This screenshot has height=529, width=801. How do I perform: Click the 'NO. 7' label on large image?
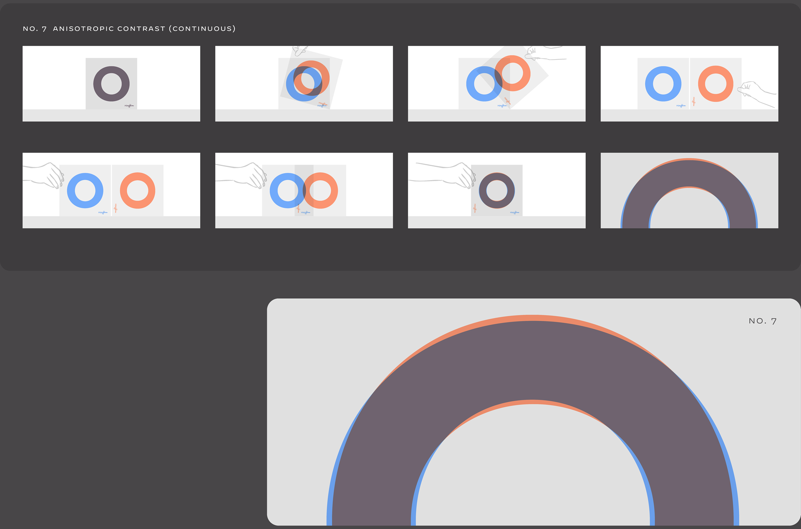(x=763, y=321)
